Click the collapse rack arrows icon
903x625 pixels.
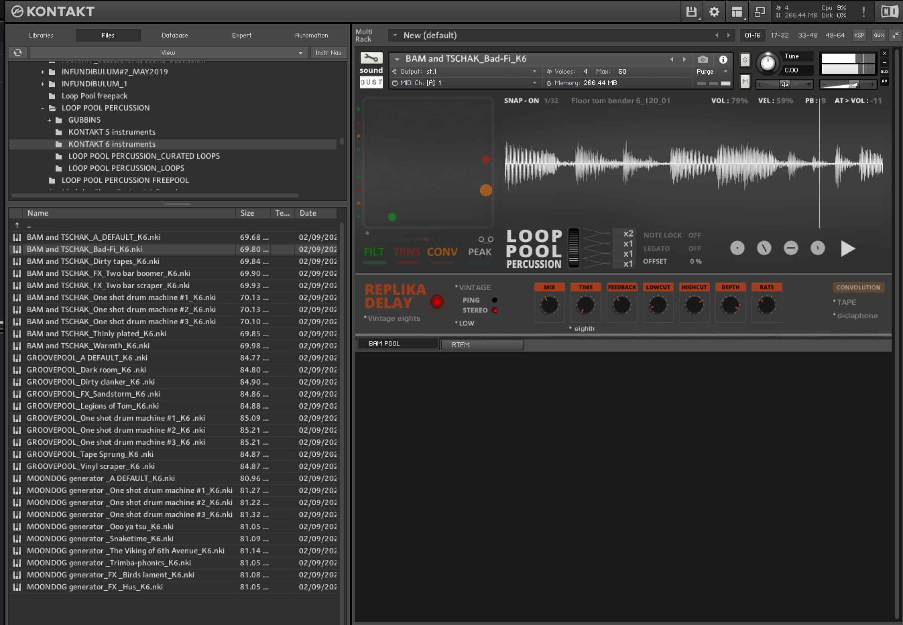tap(895, 35)
